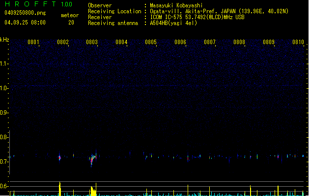309x196 pixels.
Task: Click the 0.9 frequency axis label
Action: (4, 113)
